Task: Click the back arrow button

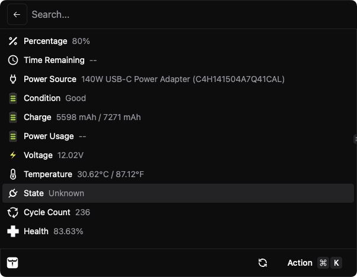Action: (17, 15)
